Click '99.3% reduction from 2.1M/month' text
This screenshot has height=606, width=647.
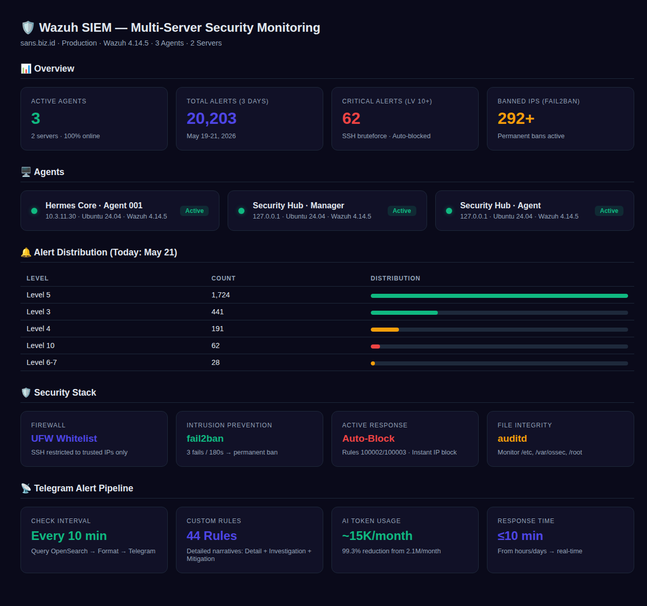(x=391, y=551)
